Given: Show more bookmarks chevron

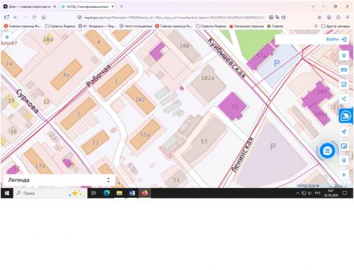Looking at the screenshot, I should click(316, 26).
